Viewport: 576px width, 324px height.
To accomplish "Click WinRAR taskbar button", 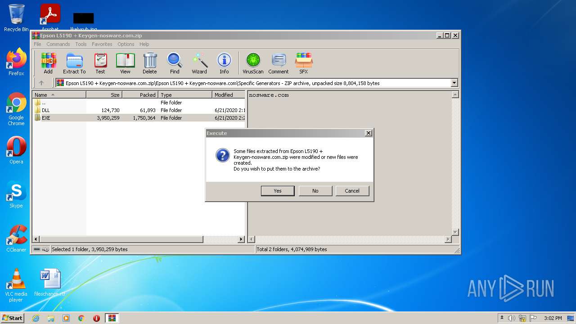I will coord(112,318).
